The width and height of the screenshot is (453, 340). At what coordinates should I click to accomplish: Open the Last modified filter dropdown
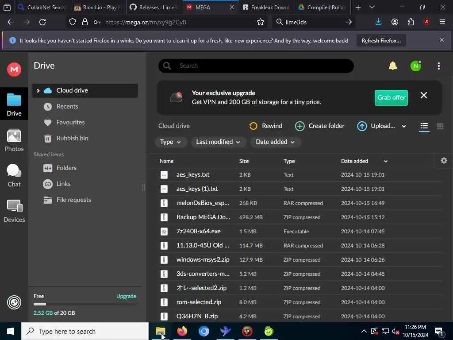click(x=218, y=142)
